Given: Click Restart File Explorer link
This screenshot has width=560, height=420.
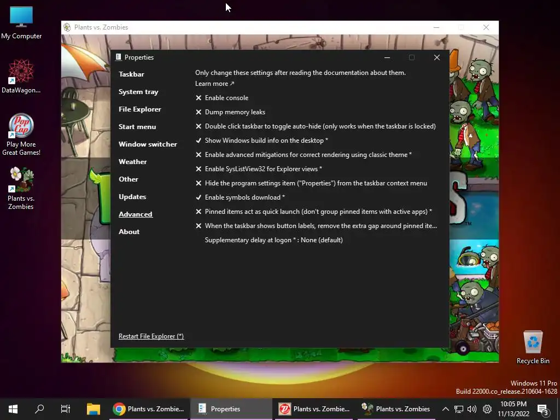Looking at the screenshot, I should [x=151, y=336].
